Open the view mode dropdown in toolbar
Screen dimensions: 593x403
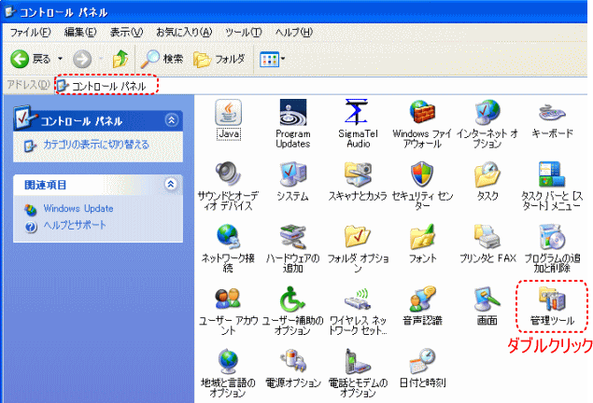coord(284,59)
